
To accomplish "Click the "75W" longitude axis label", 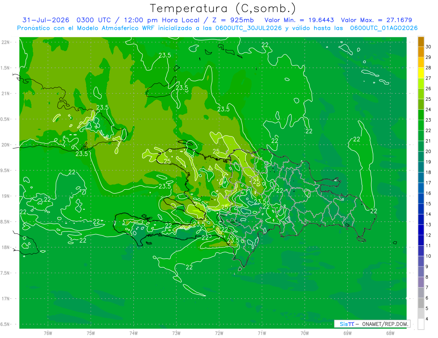I will point(91,333).
